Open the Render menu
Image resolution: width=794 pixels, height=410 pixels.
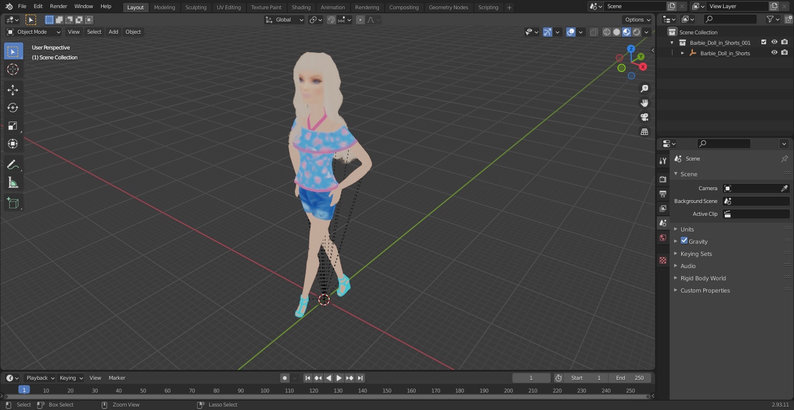pyautogui.click(x=58, y=6)
